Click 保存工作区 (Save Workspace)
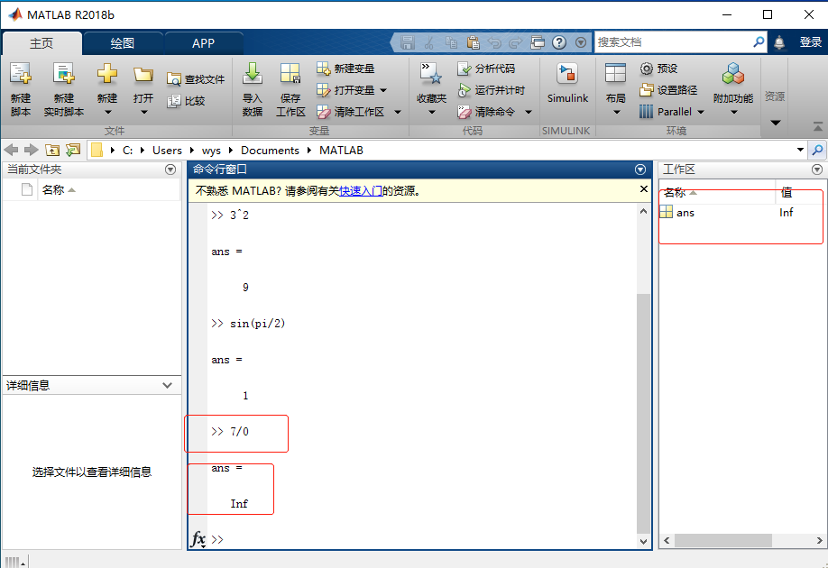828x568 pixels. coord(290,88)
